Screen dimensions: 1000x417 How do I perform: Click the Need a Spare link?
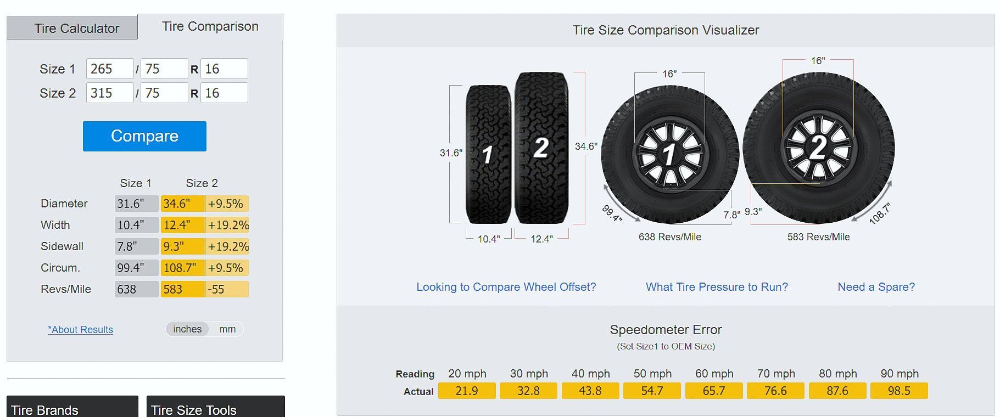click(x=876, y=287)
